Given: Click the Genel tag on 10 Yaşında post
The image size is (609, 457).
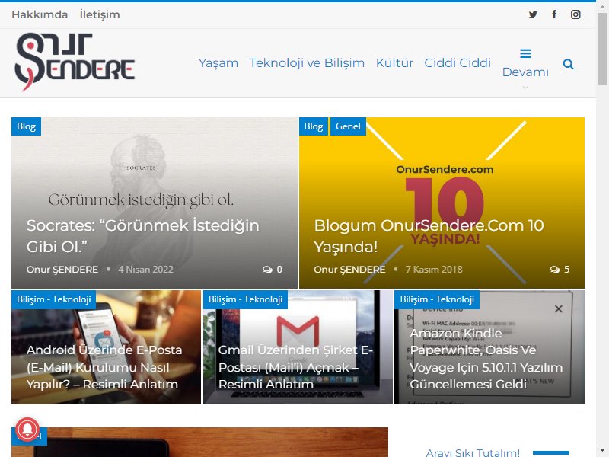Looking at the screenshot, I should pyautogui.click(x=348, y=126).
